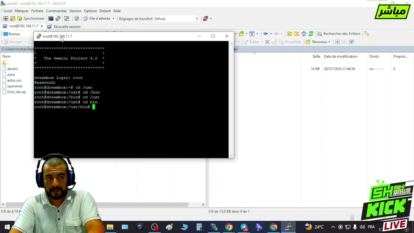Viewport: 414px width, 233px height.
Task: Open the Options menu
Action: (90, 11)
